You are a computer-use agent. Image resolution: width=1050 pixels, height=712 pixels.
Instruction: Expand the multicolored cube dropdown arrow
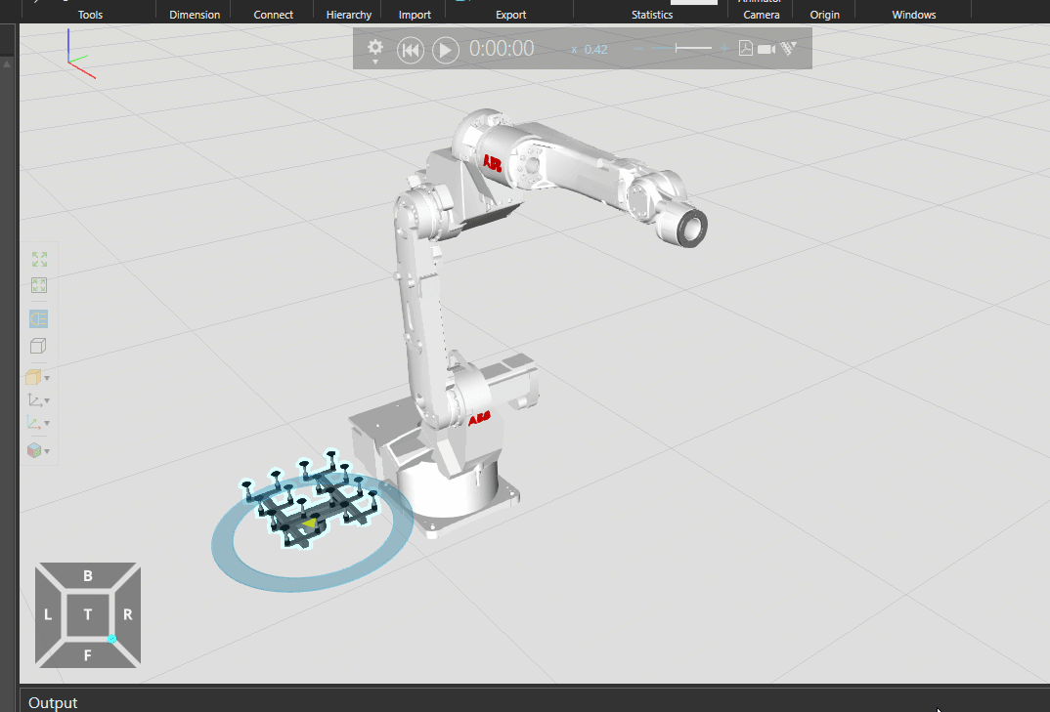(47, 451)
